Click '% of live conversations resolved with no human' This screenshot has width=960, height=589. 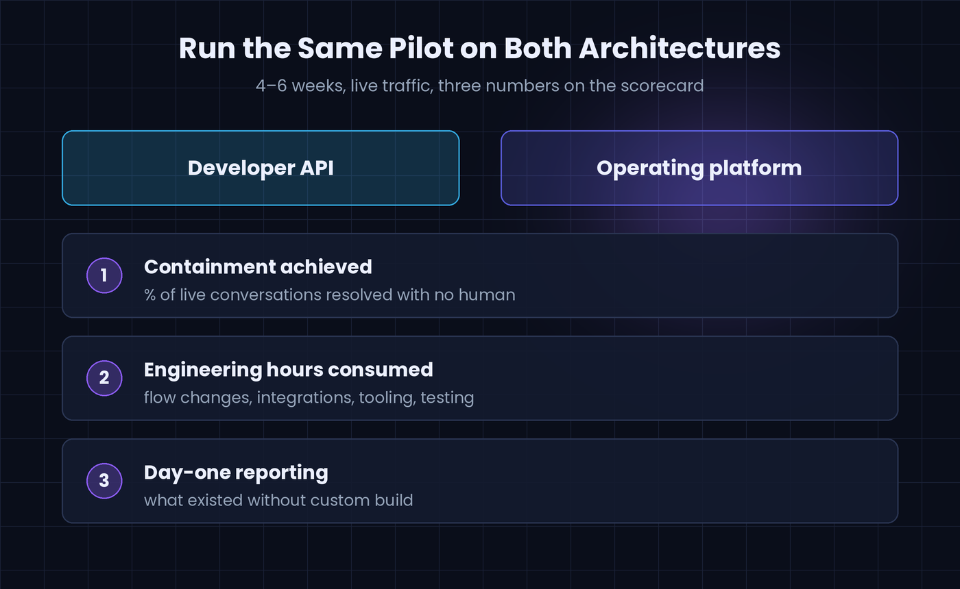pyautogui.click(x=329, y=294)
